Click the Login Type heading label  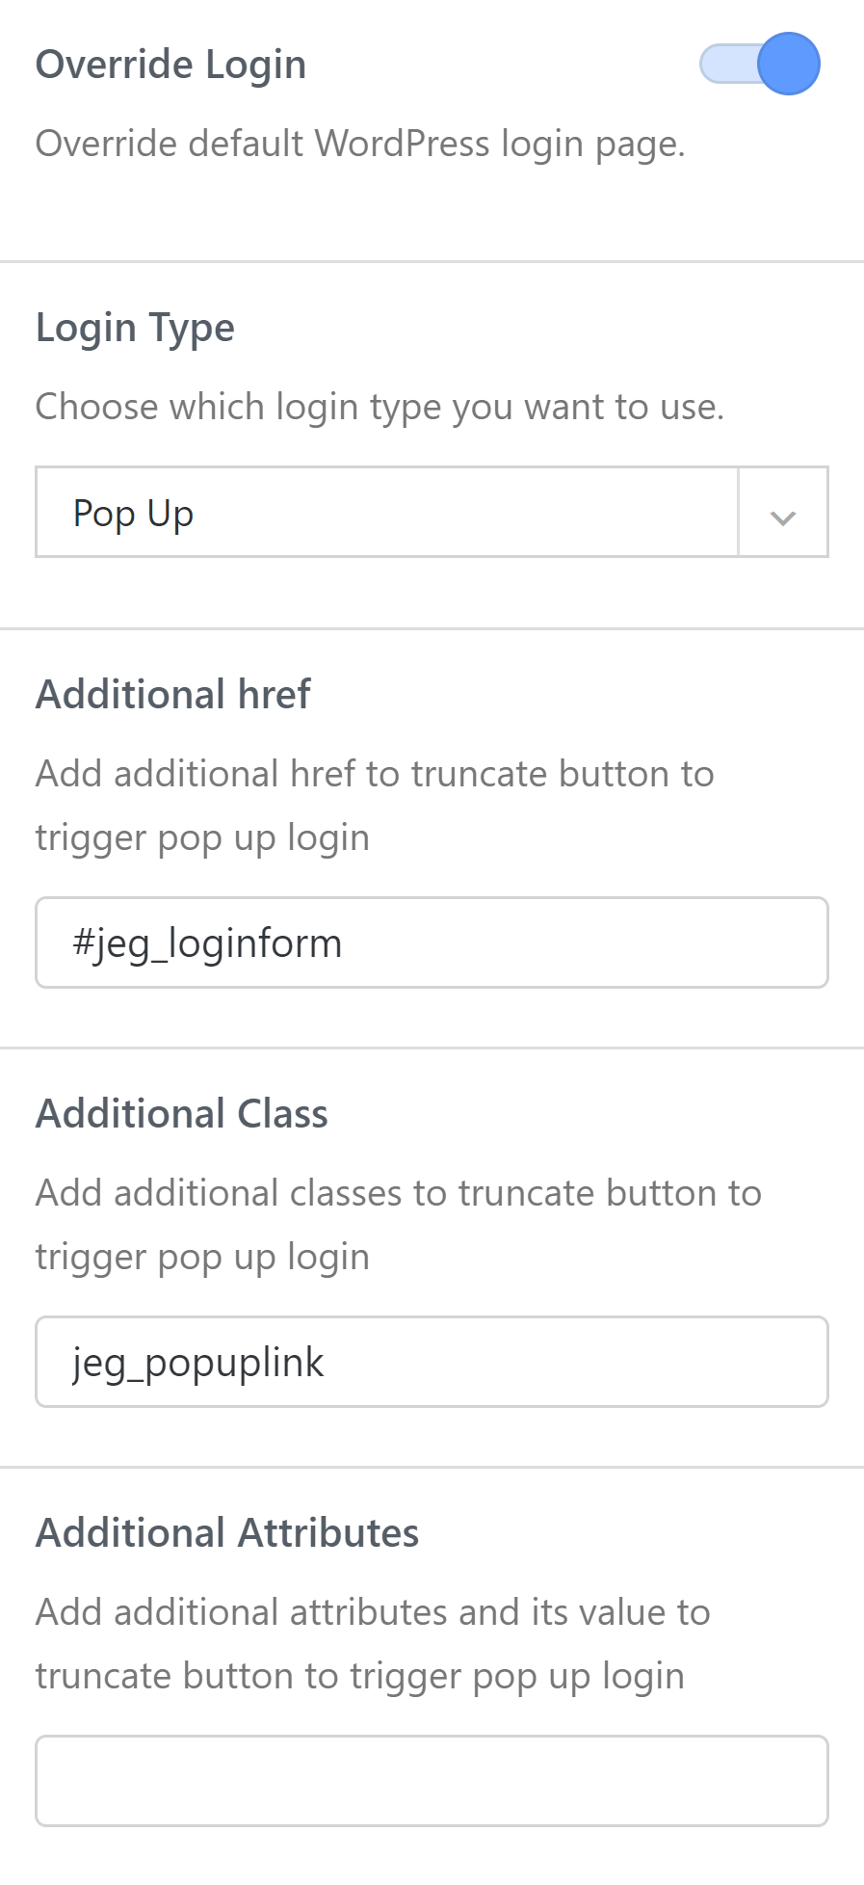(x=135, y=328)
